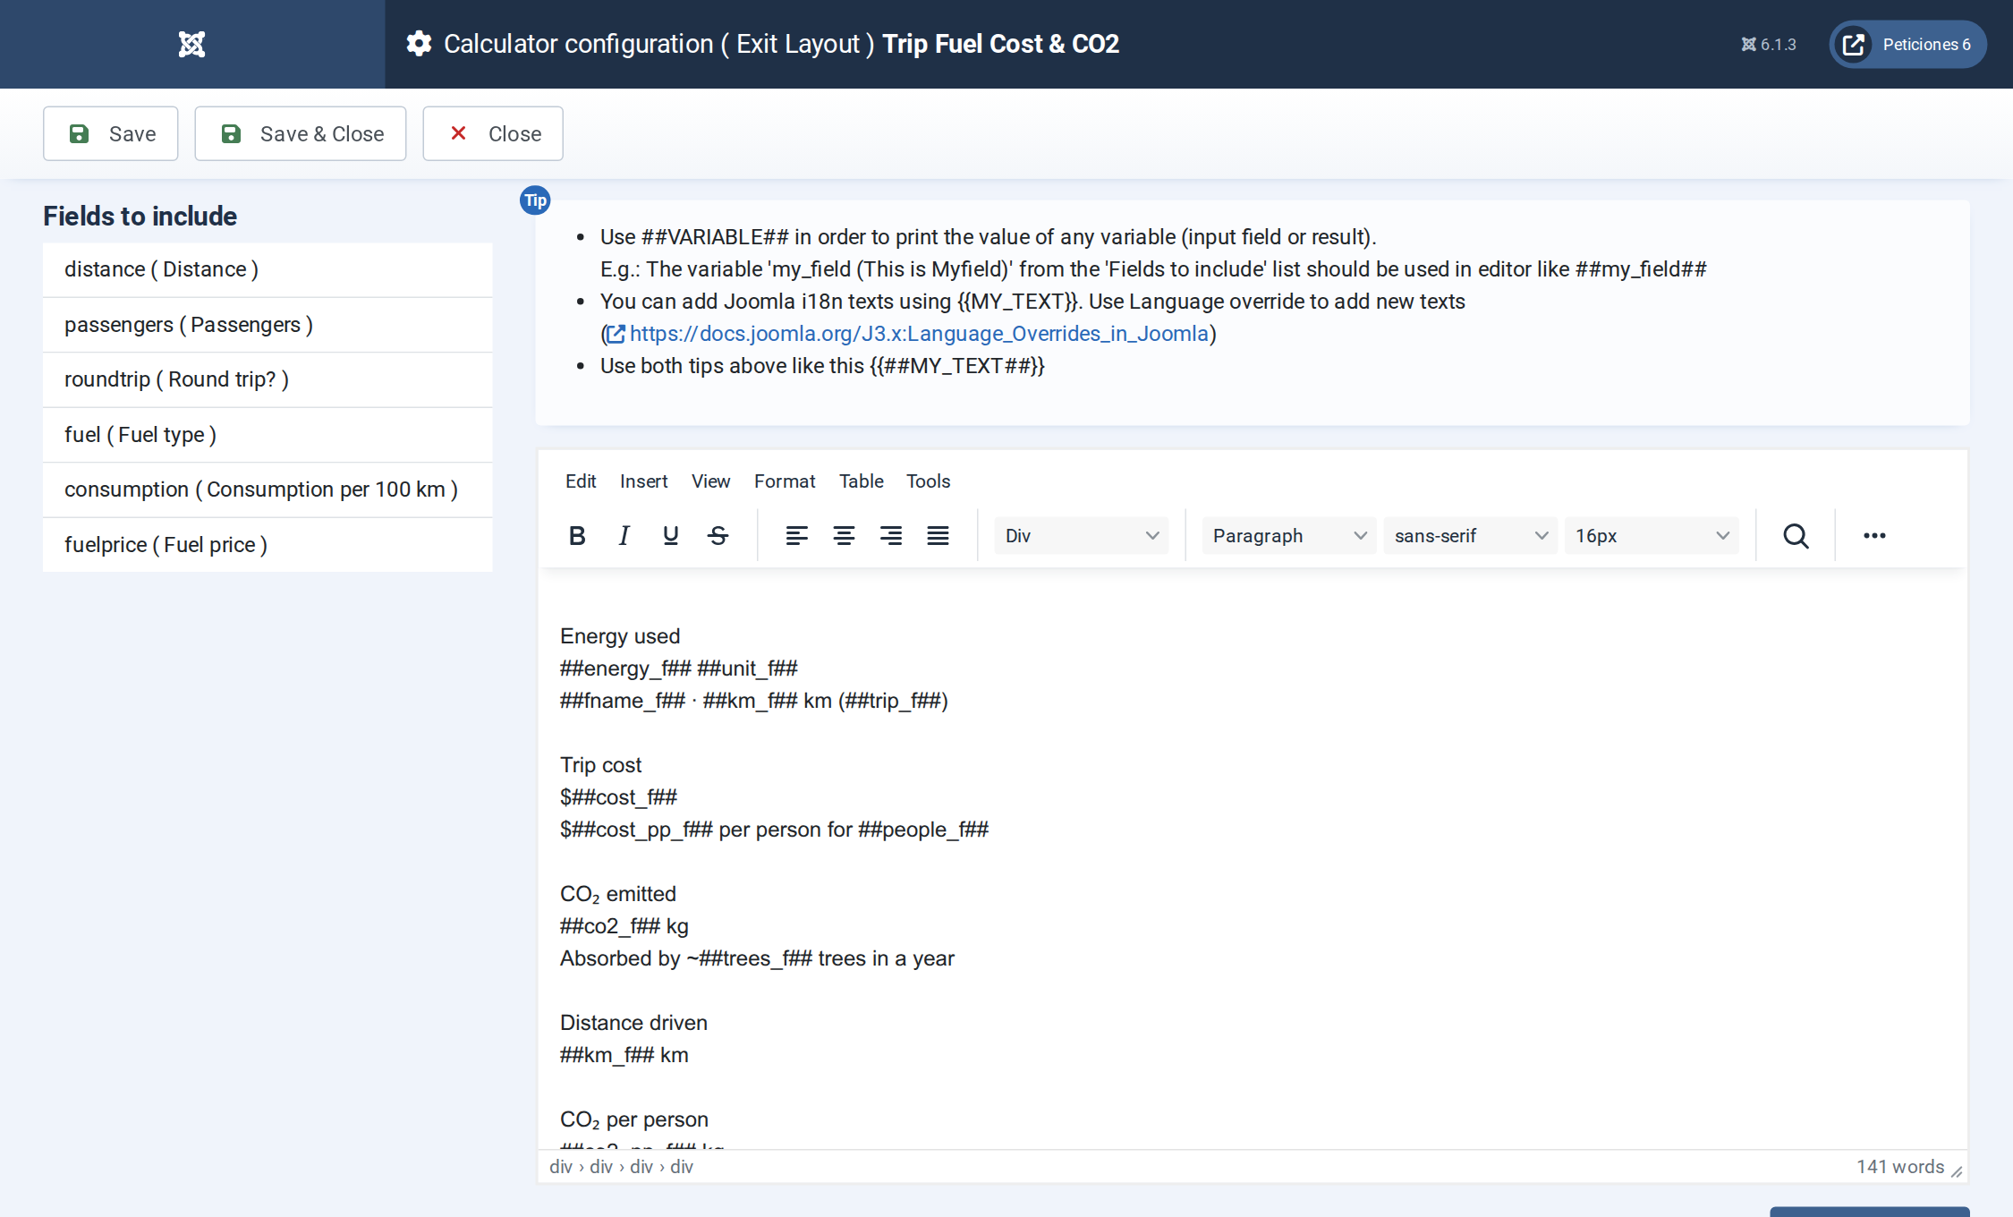Select the fuelprice ( Fuel price ) field
Screen dimensions: 2013x1217
tap(268, 545)
